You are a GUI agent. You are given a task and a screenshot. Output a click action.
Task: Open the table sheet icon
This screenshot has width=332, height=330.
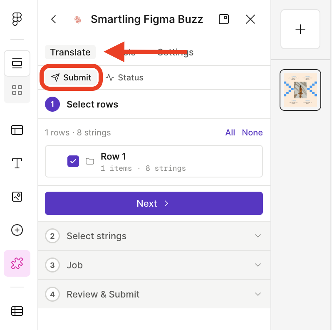[17, 311]
